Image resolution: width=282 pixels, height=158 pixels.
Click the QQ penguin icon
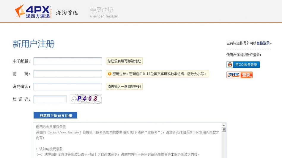(230, 65)
